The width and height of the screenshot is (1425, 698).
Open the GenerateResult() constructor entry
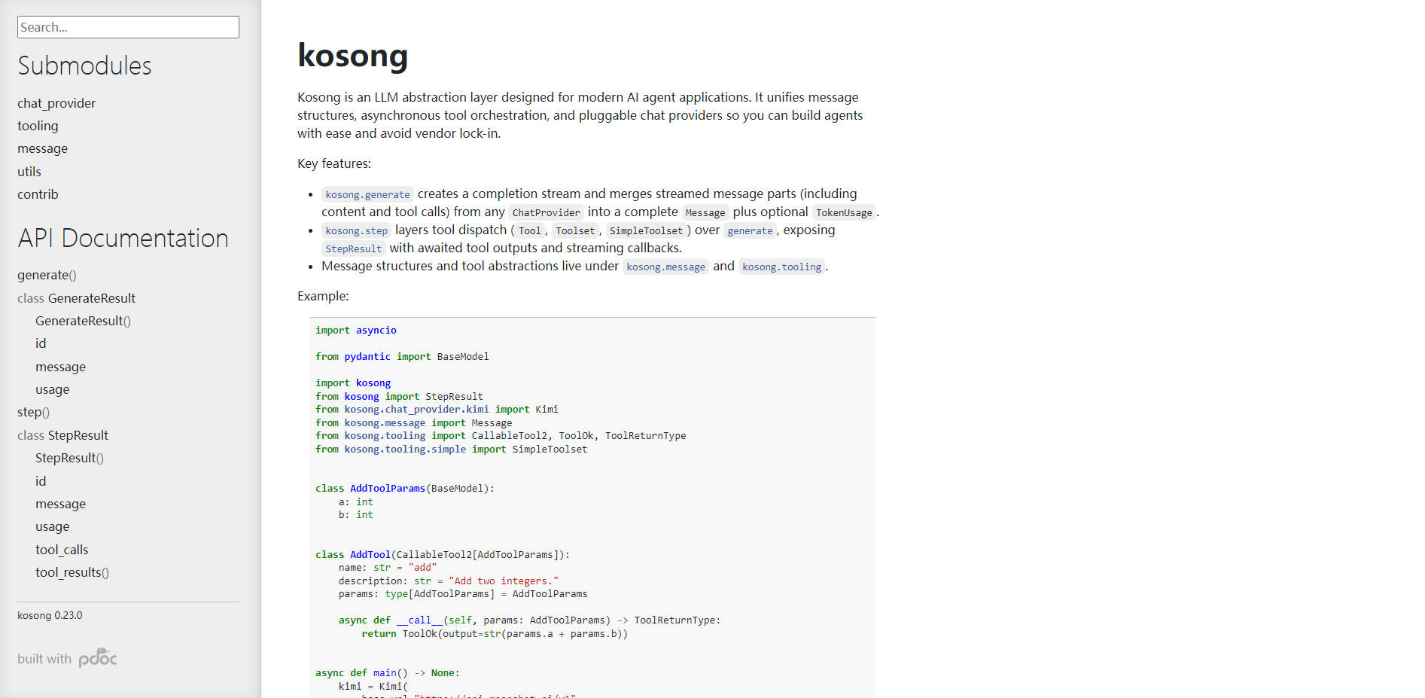coord(83,321)
